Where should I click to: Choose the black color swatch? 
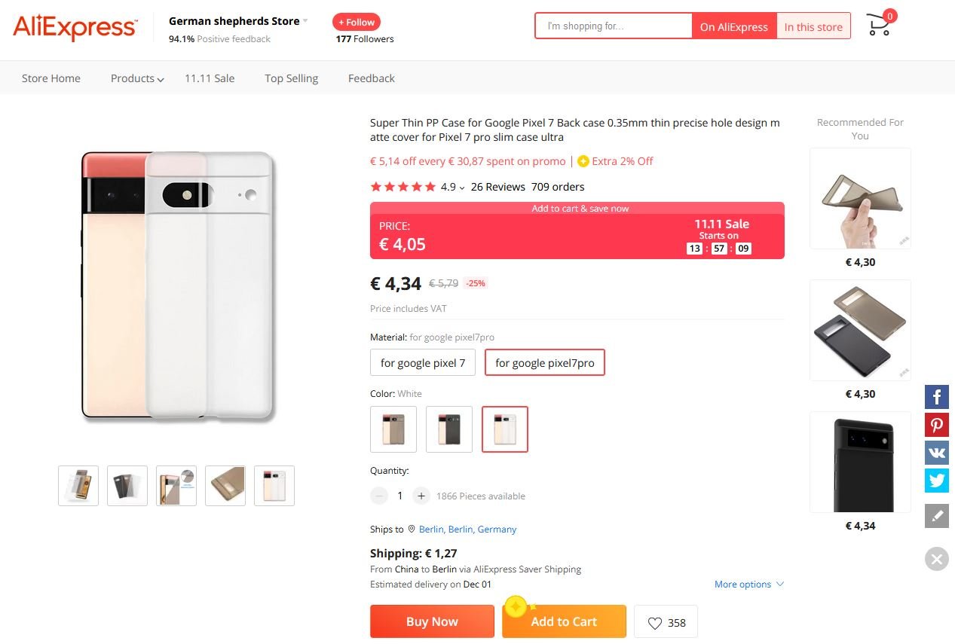[x=449, y=429]
